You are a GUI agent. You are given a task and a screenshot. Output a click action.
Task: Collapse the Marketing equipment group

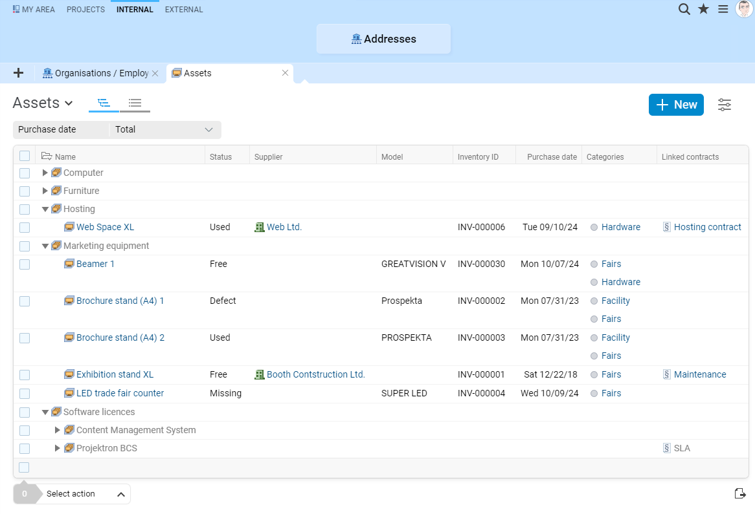pos(45,246)
